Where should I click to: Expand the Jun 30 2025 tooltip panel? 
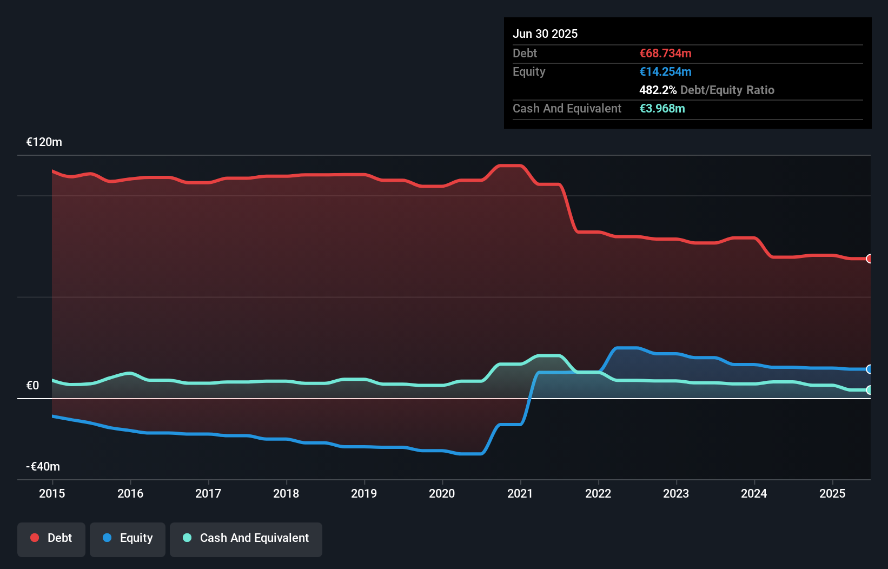tap(545, 34)
